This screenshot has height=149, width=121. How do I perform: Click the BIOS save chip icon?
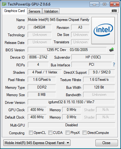click(111, 50)
